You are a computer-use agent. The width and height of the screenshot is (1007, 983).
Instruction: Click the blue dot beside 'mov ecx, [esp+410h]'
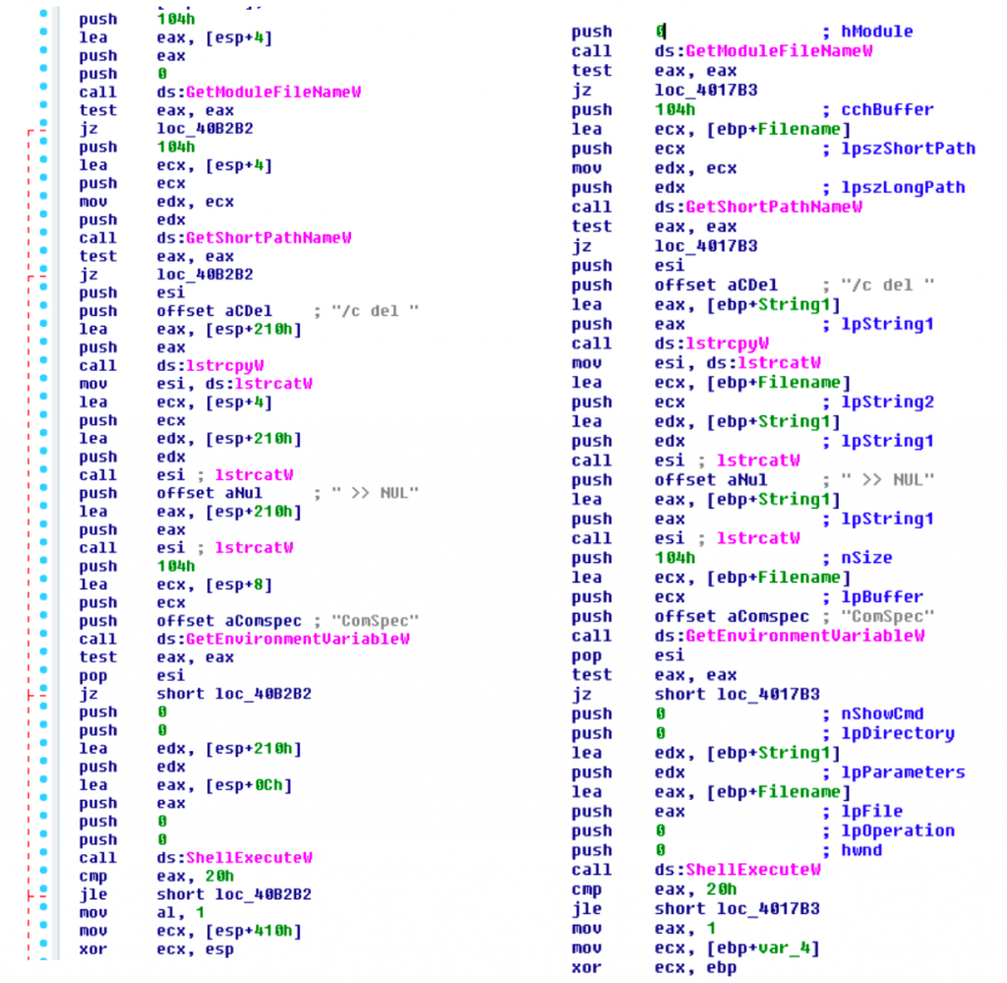pyautogui.click(x=42, y=931)
